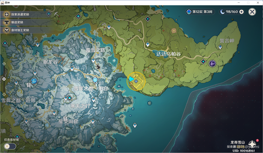Select waypoint above 达达乌帕谷 label
Viewport: 263px width, 153px height.
[x=148, y=44]
